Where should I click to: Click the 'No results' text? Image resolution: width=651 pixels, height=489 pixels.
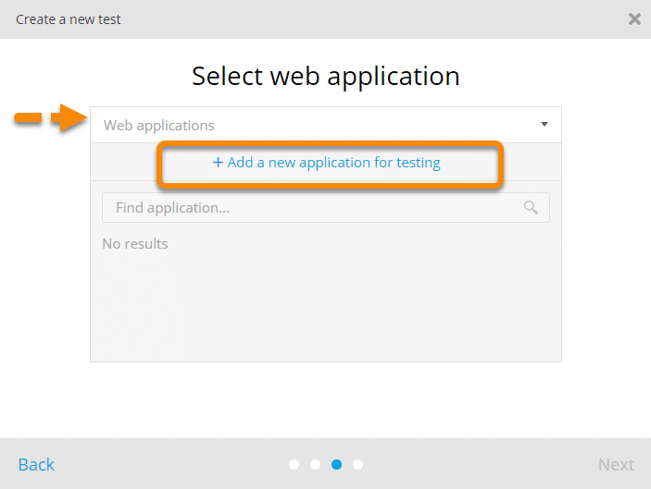click(x=135, y=244)
